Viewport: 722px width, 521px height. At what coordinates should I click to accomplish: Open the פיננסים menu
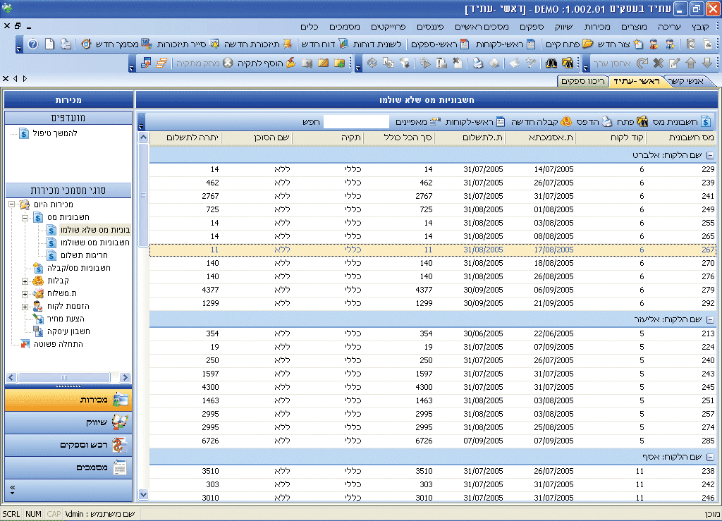(x=430, y=27)
